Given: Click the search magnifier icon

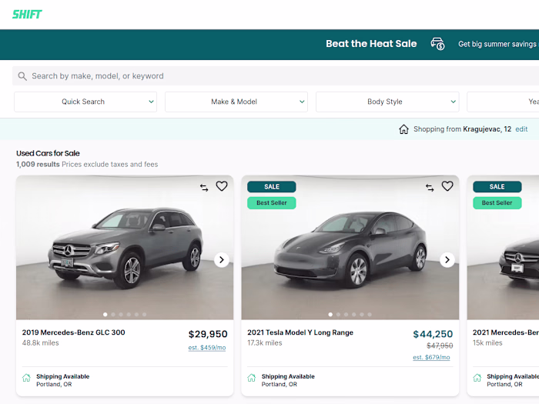Looking at the screenshot, I should click(x=23, y=76).
